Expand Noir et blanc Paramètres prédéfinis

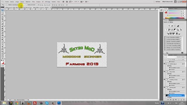click(165, 45)
